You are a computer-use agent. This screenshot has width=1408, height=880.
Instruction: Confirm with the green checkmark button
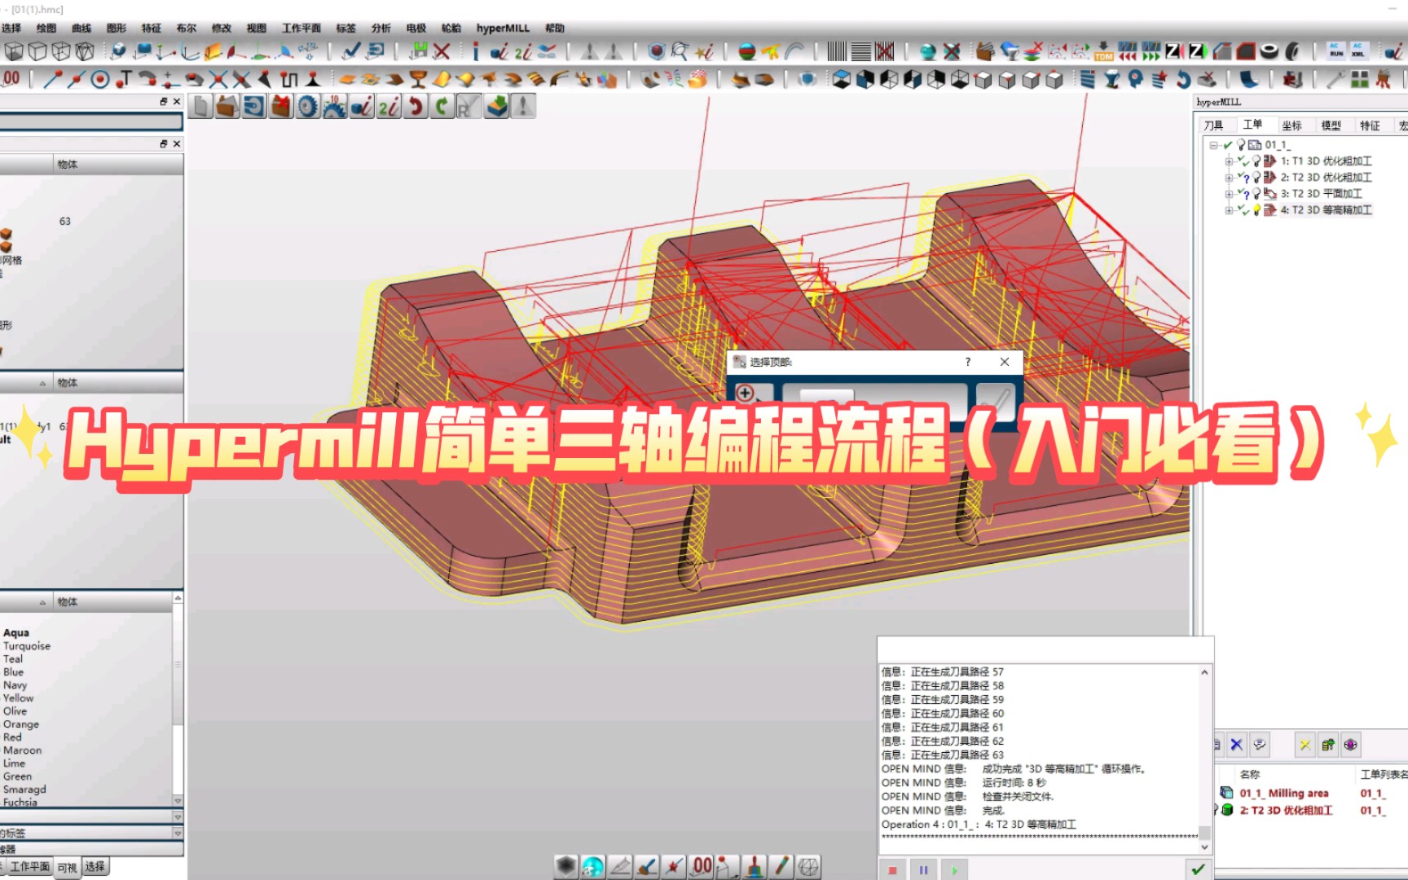pyautogui.click(x=1198, y=869)
